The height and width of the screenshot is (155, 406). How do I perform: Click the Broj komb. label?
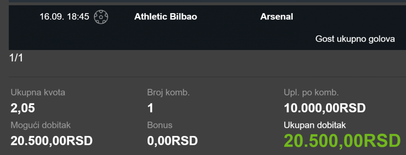tap(169, 92)
